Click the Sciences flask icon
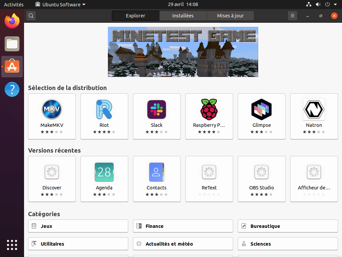342x257 pixels. pyautogui.click(x=244, y=244)
